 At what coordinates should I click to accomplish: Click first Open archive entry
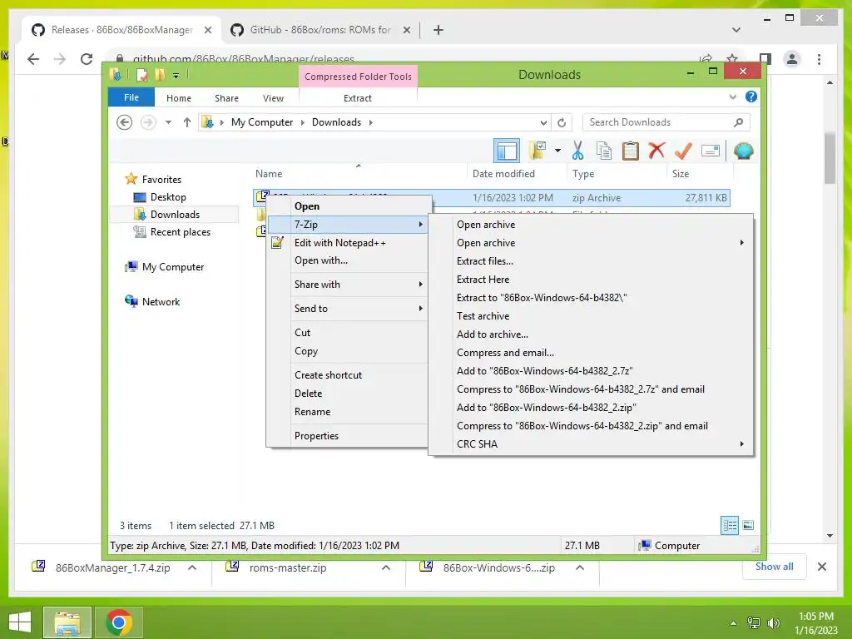pyautogui.click(x=591, y=225)
